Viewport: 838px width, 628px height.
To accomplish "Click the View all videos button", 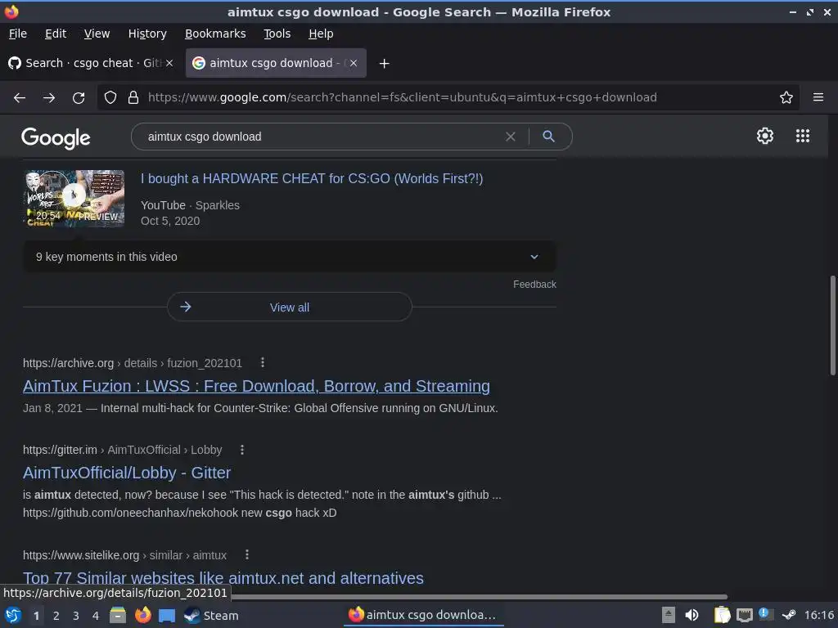I will tap(289, 307).
